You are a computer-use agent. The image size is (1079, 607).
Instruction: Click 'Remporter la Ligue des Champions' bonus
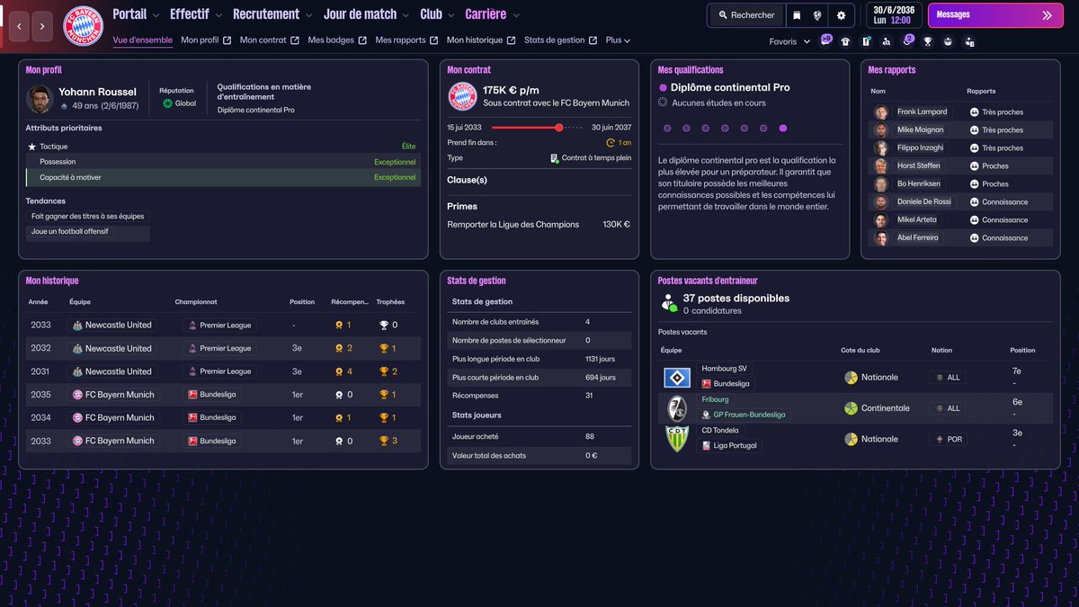tap(513, 225)
